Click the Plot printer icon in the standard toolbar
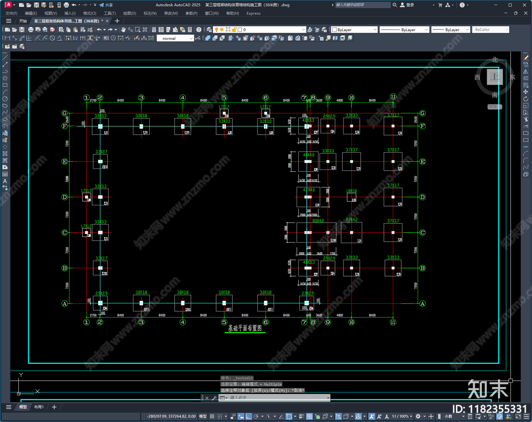532x422 pixels. click(x=31, y=30)
